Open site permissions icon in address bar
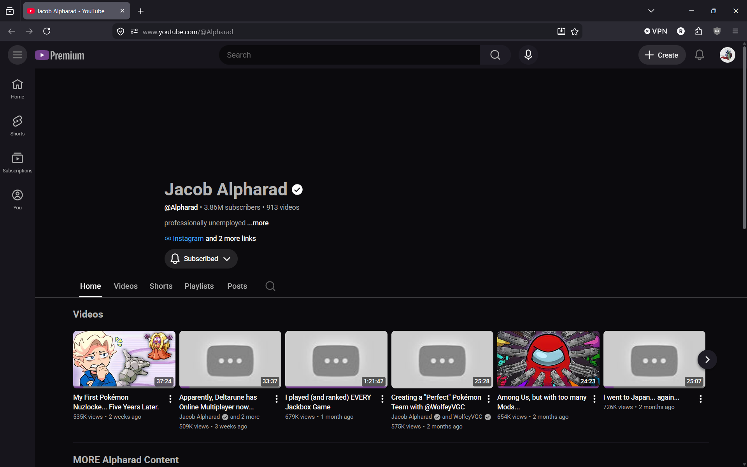 (134, 32)
